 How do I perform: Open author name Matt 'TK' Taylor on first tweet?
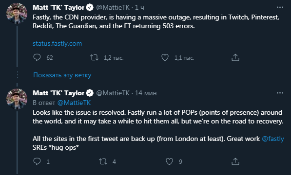(58, 7)
